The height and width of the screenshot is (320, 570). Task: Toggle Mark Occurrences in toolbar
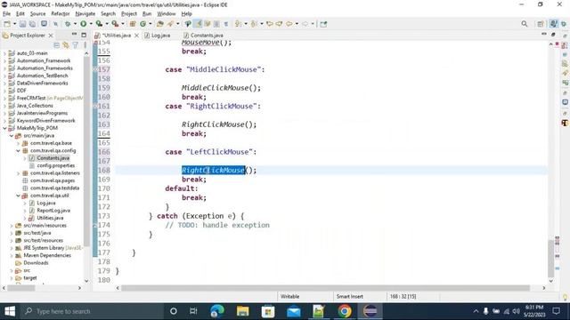pyautogui.click(x=198, y=24)
